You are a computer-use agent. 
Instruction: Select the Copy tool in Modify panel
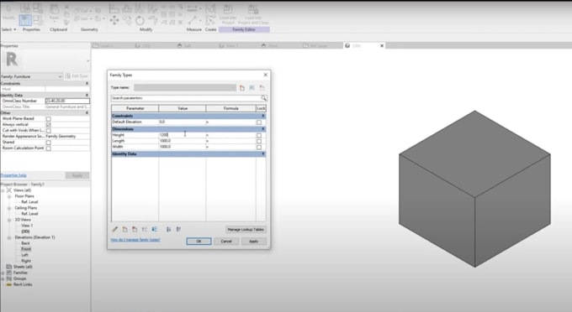(127, 20)
